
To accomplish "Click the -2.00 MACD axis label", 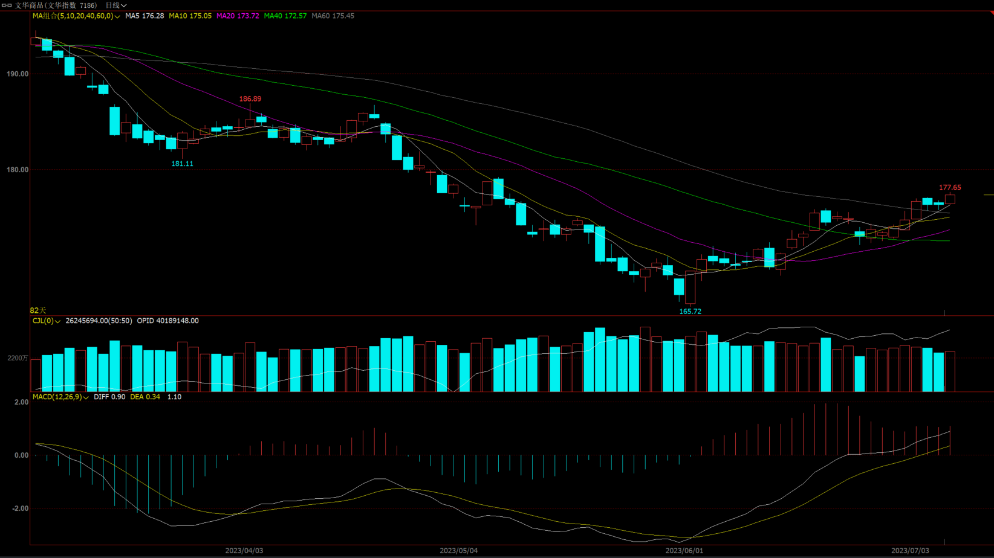I will [20, 508].
